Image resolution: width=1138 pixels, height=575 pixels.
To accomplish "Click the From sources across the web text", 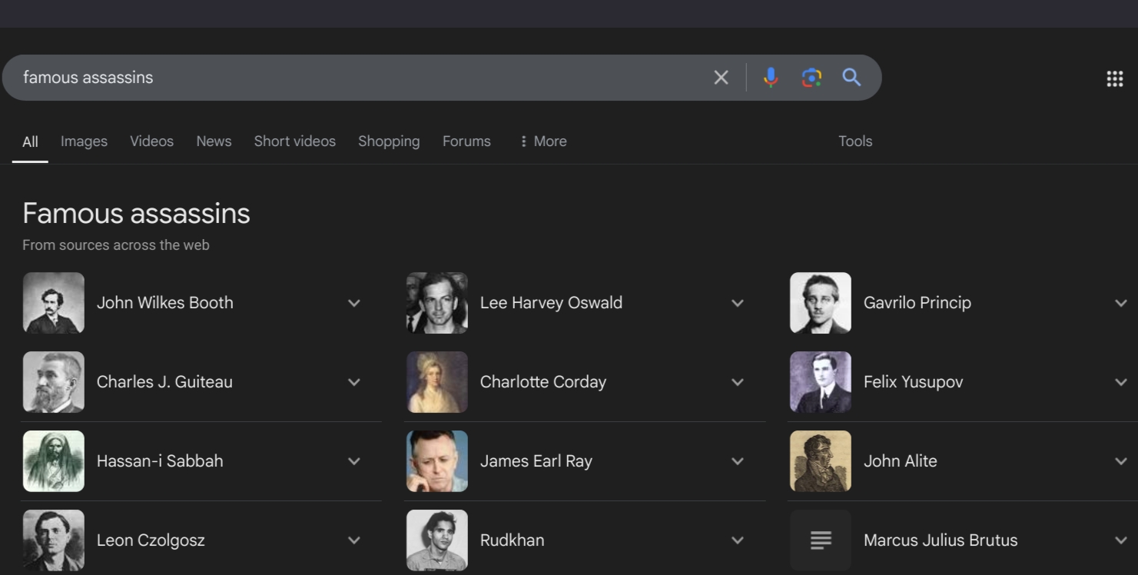I will tap(116, 245).
